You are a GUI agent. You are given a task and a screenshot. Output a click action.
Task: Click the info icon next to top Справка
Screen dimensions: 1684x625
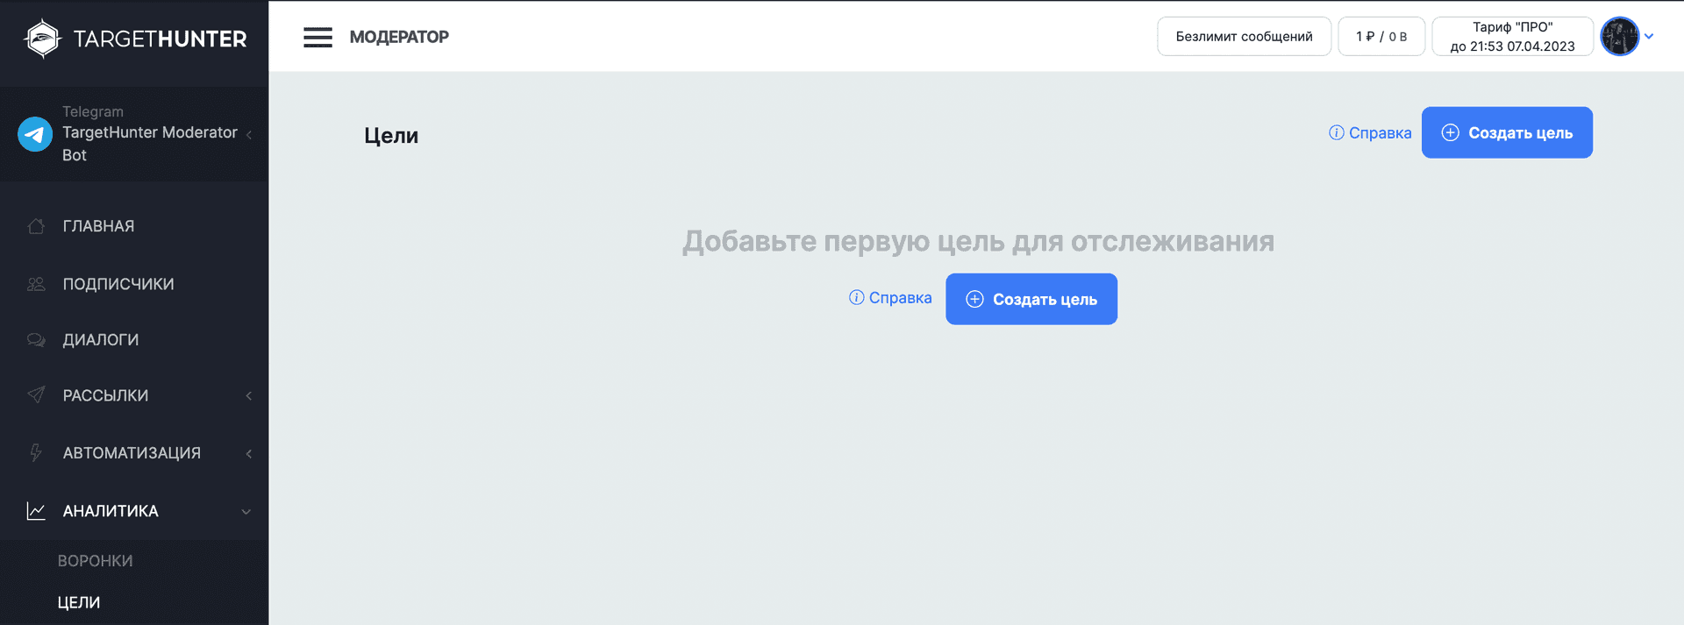[x=1336, y=132]
